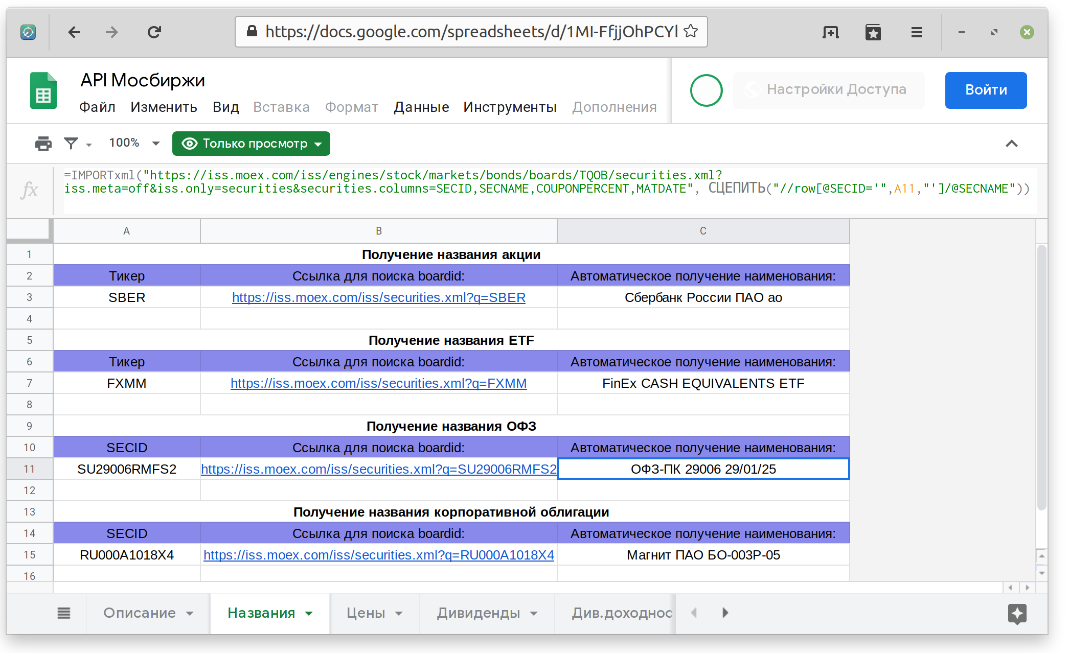Click the Настройки Доступа button

tap(829, 90)
